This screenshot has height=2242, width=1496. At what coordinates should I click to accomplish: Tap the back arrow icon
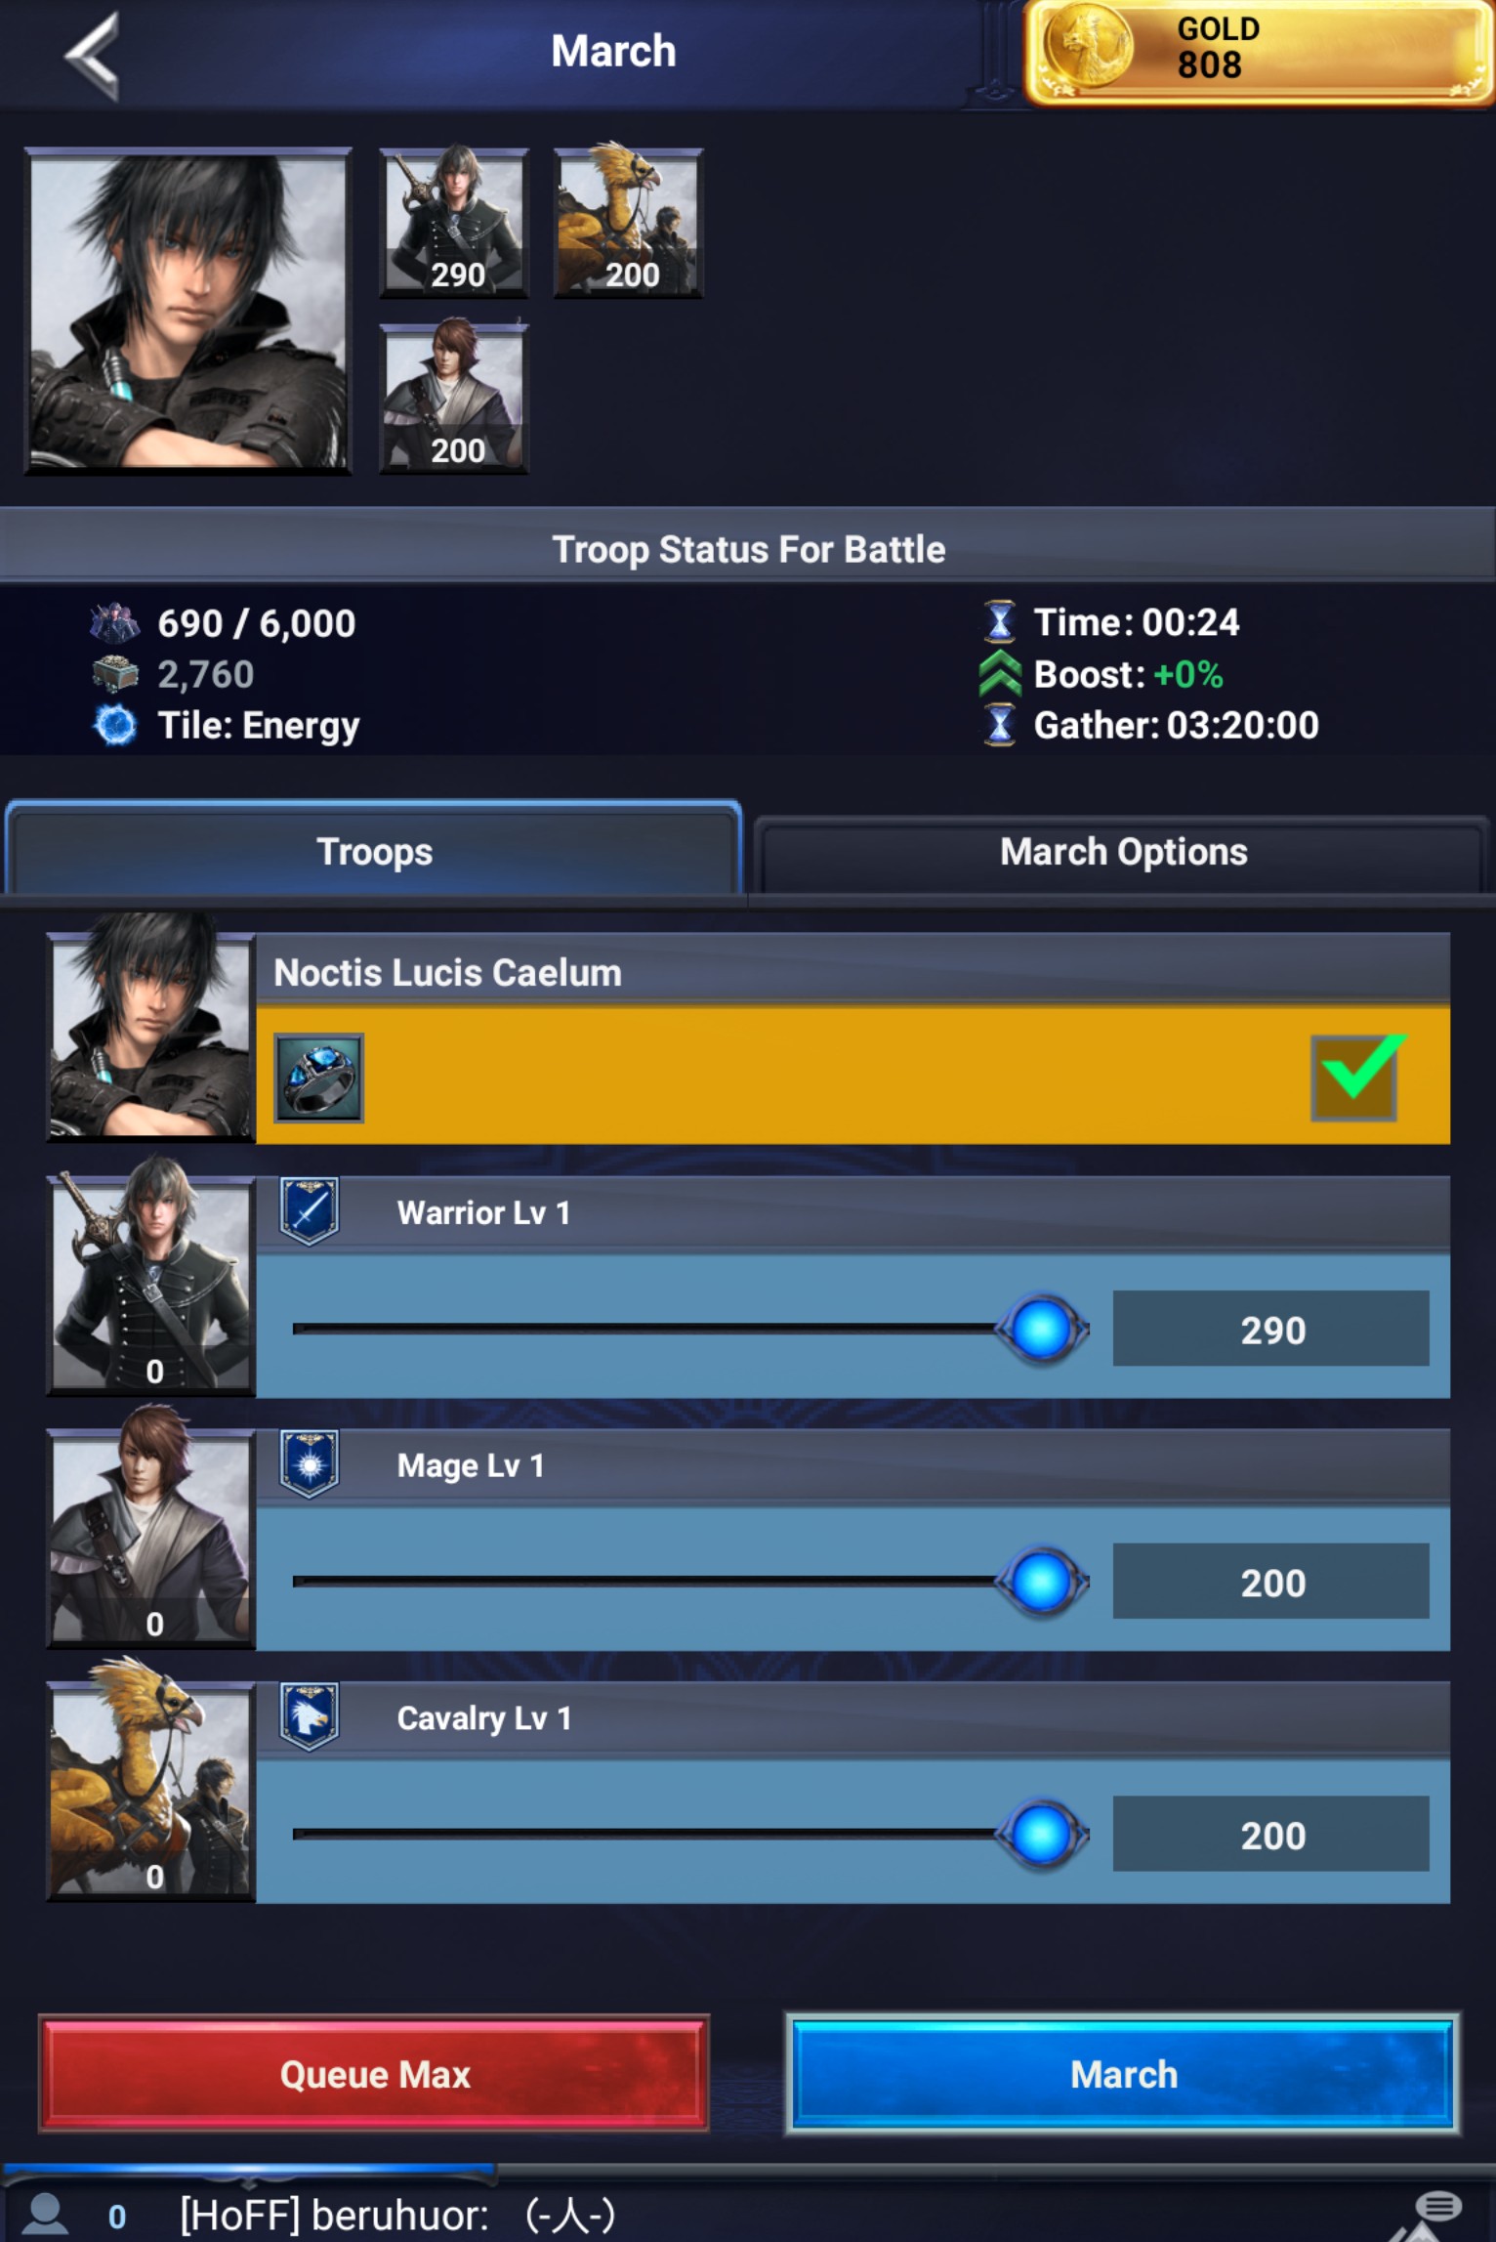[x=93, y=54]
